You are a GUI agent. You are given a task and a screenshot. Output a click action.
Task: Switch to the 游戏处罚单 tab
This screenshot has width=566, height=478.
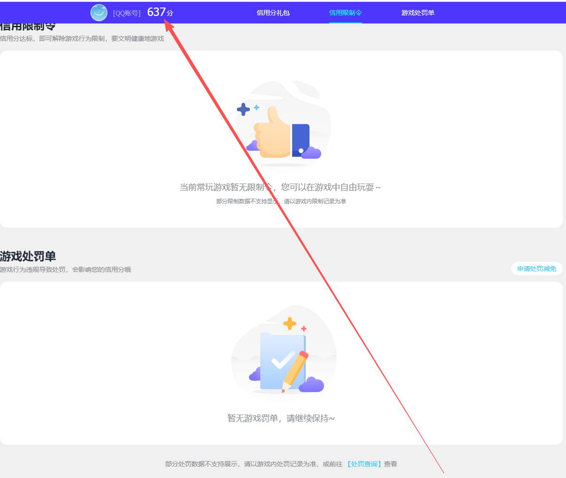(x=417, y=13)
